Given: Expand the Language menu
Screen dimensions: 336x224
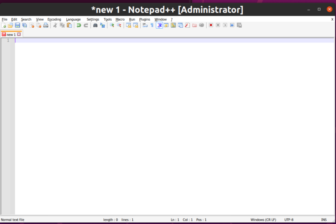Looking at the screenshot, I should 73,19.
